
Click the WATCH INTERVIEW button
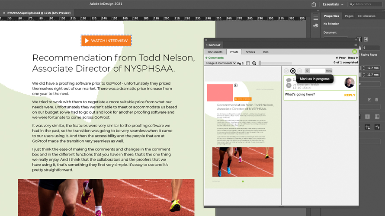tap(106, 41)
